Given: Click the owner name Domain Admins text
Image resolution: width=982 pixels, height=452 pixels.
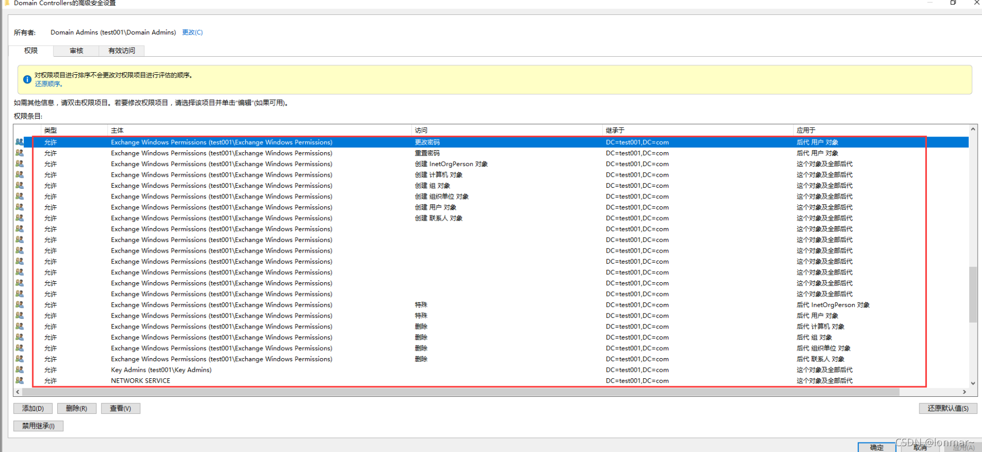Looking at the screenshot, I should pos(113,32).
